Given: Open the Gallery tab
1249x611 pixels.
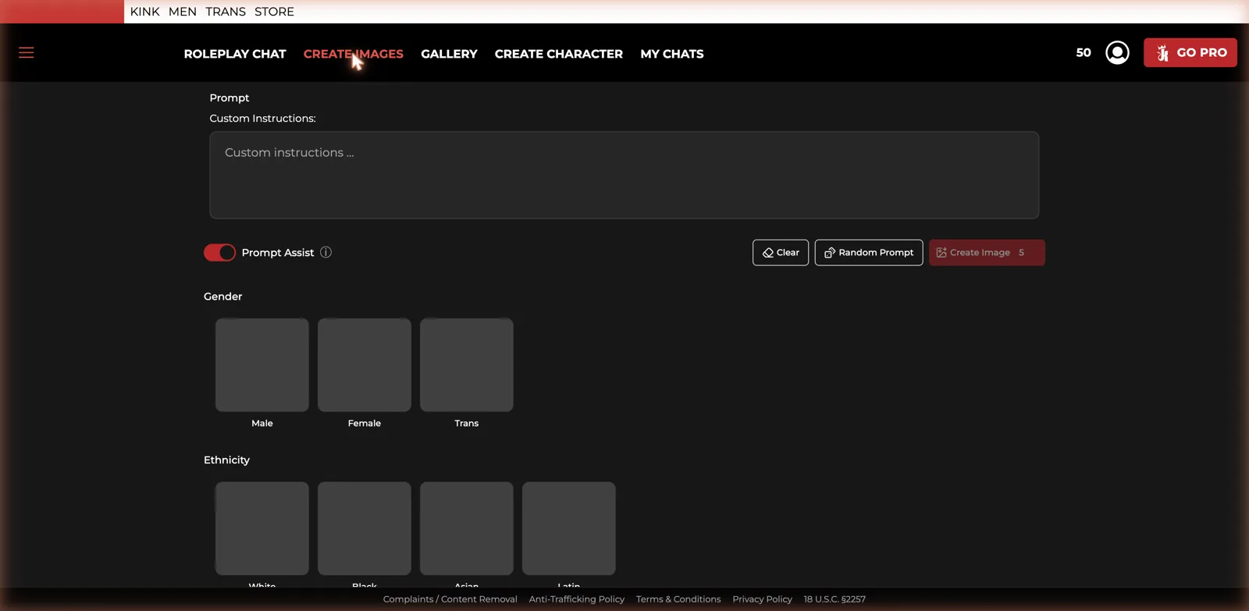Looking at the screenshot, I should tap(449, 54).
